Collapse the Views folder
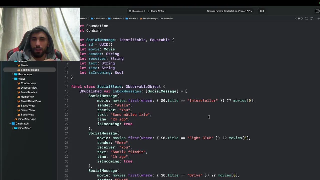The image size is (320, 180). 13,79
